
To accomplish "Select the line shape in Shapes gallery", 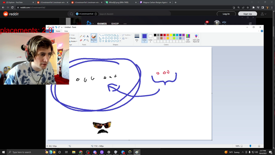I will point(100,35).
